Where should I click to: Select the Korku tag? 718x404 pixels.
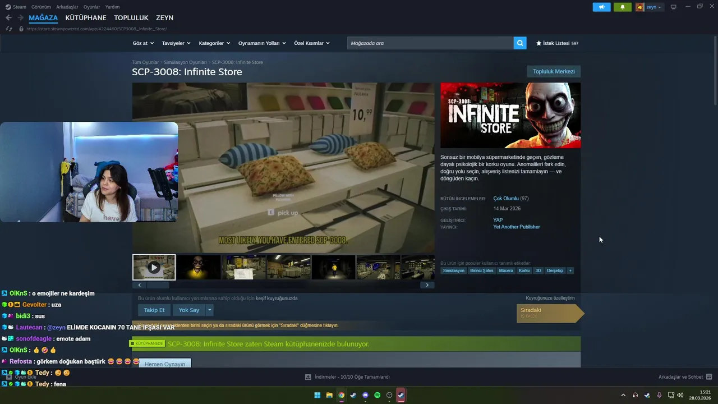pyautogui.click(x=524, y=270)
